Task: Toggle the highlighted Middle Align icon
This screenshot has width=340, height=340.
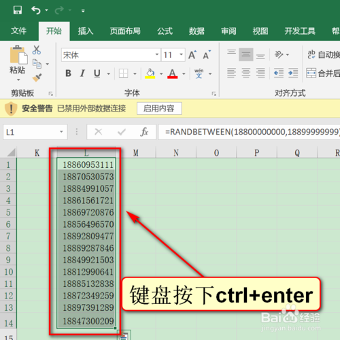Action: pyautogui.click(x=246, y=54)
